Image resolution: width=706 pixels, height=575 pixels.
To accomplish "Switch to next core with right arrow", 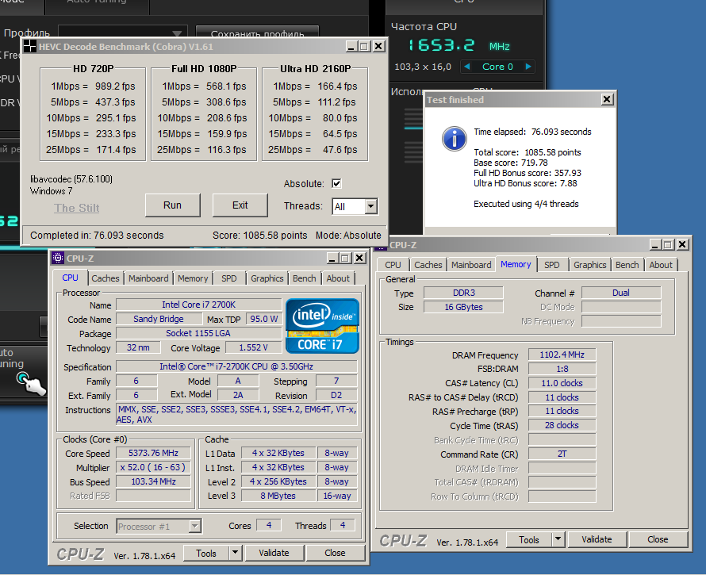I will pyautogui.click(x=528, y=67).
